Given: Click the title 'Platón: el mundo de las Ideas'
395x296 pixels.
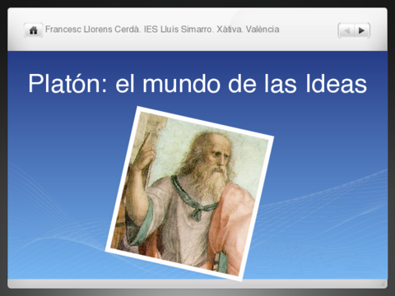Looking at the screenshot, I should coord(197,84).
